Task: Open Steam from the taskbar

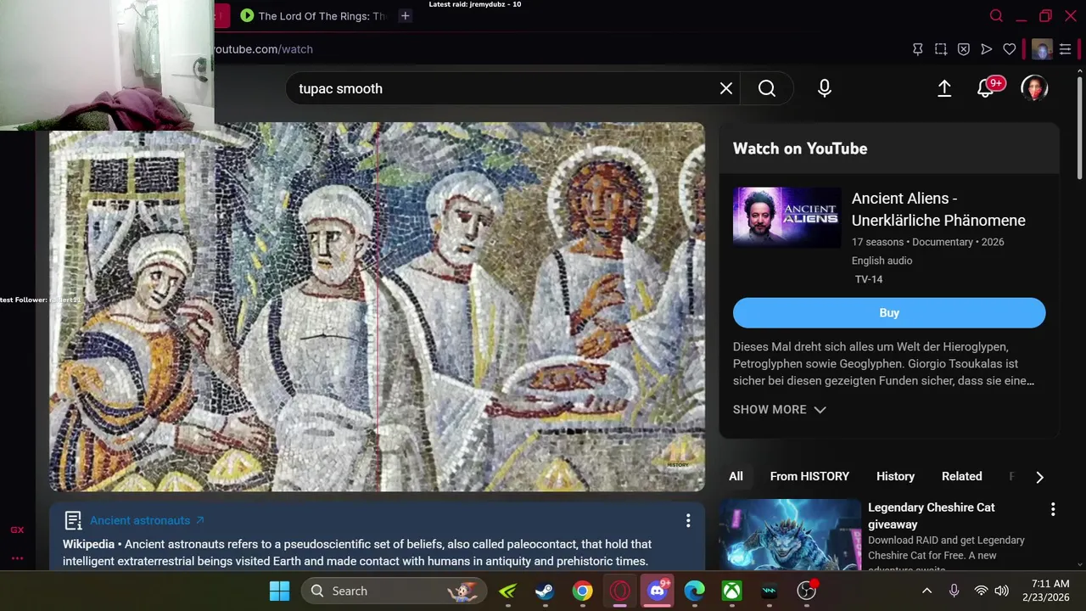Action: (x=545, y=591)
